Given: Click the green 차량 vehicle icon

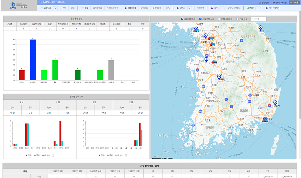Looking at the screenshot, I should [248, 8].
